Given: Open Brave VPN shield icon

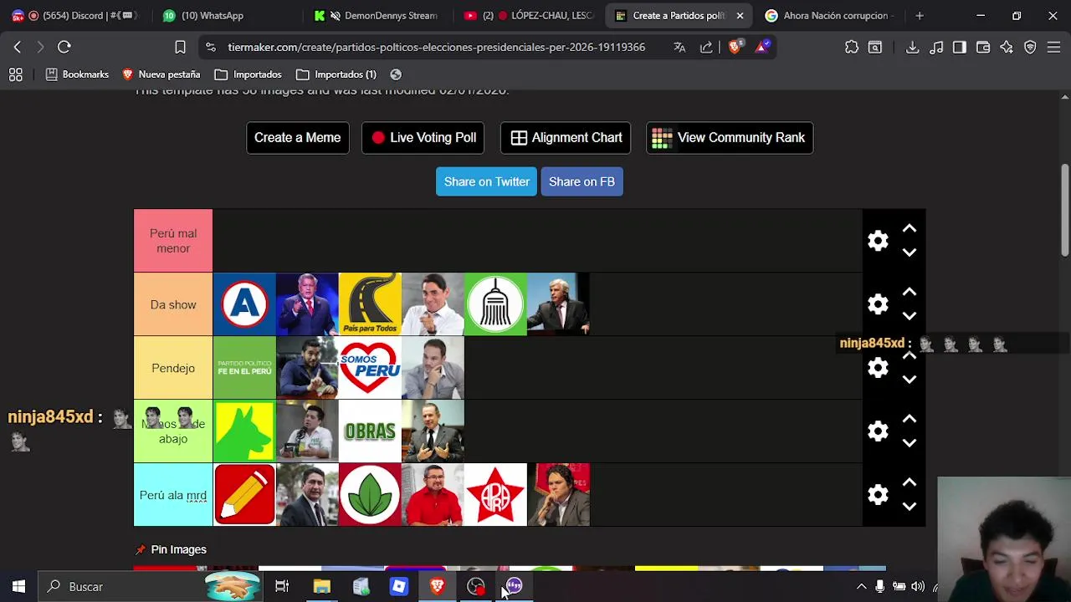Looking at the screenshot, I should 1030,47.
